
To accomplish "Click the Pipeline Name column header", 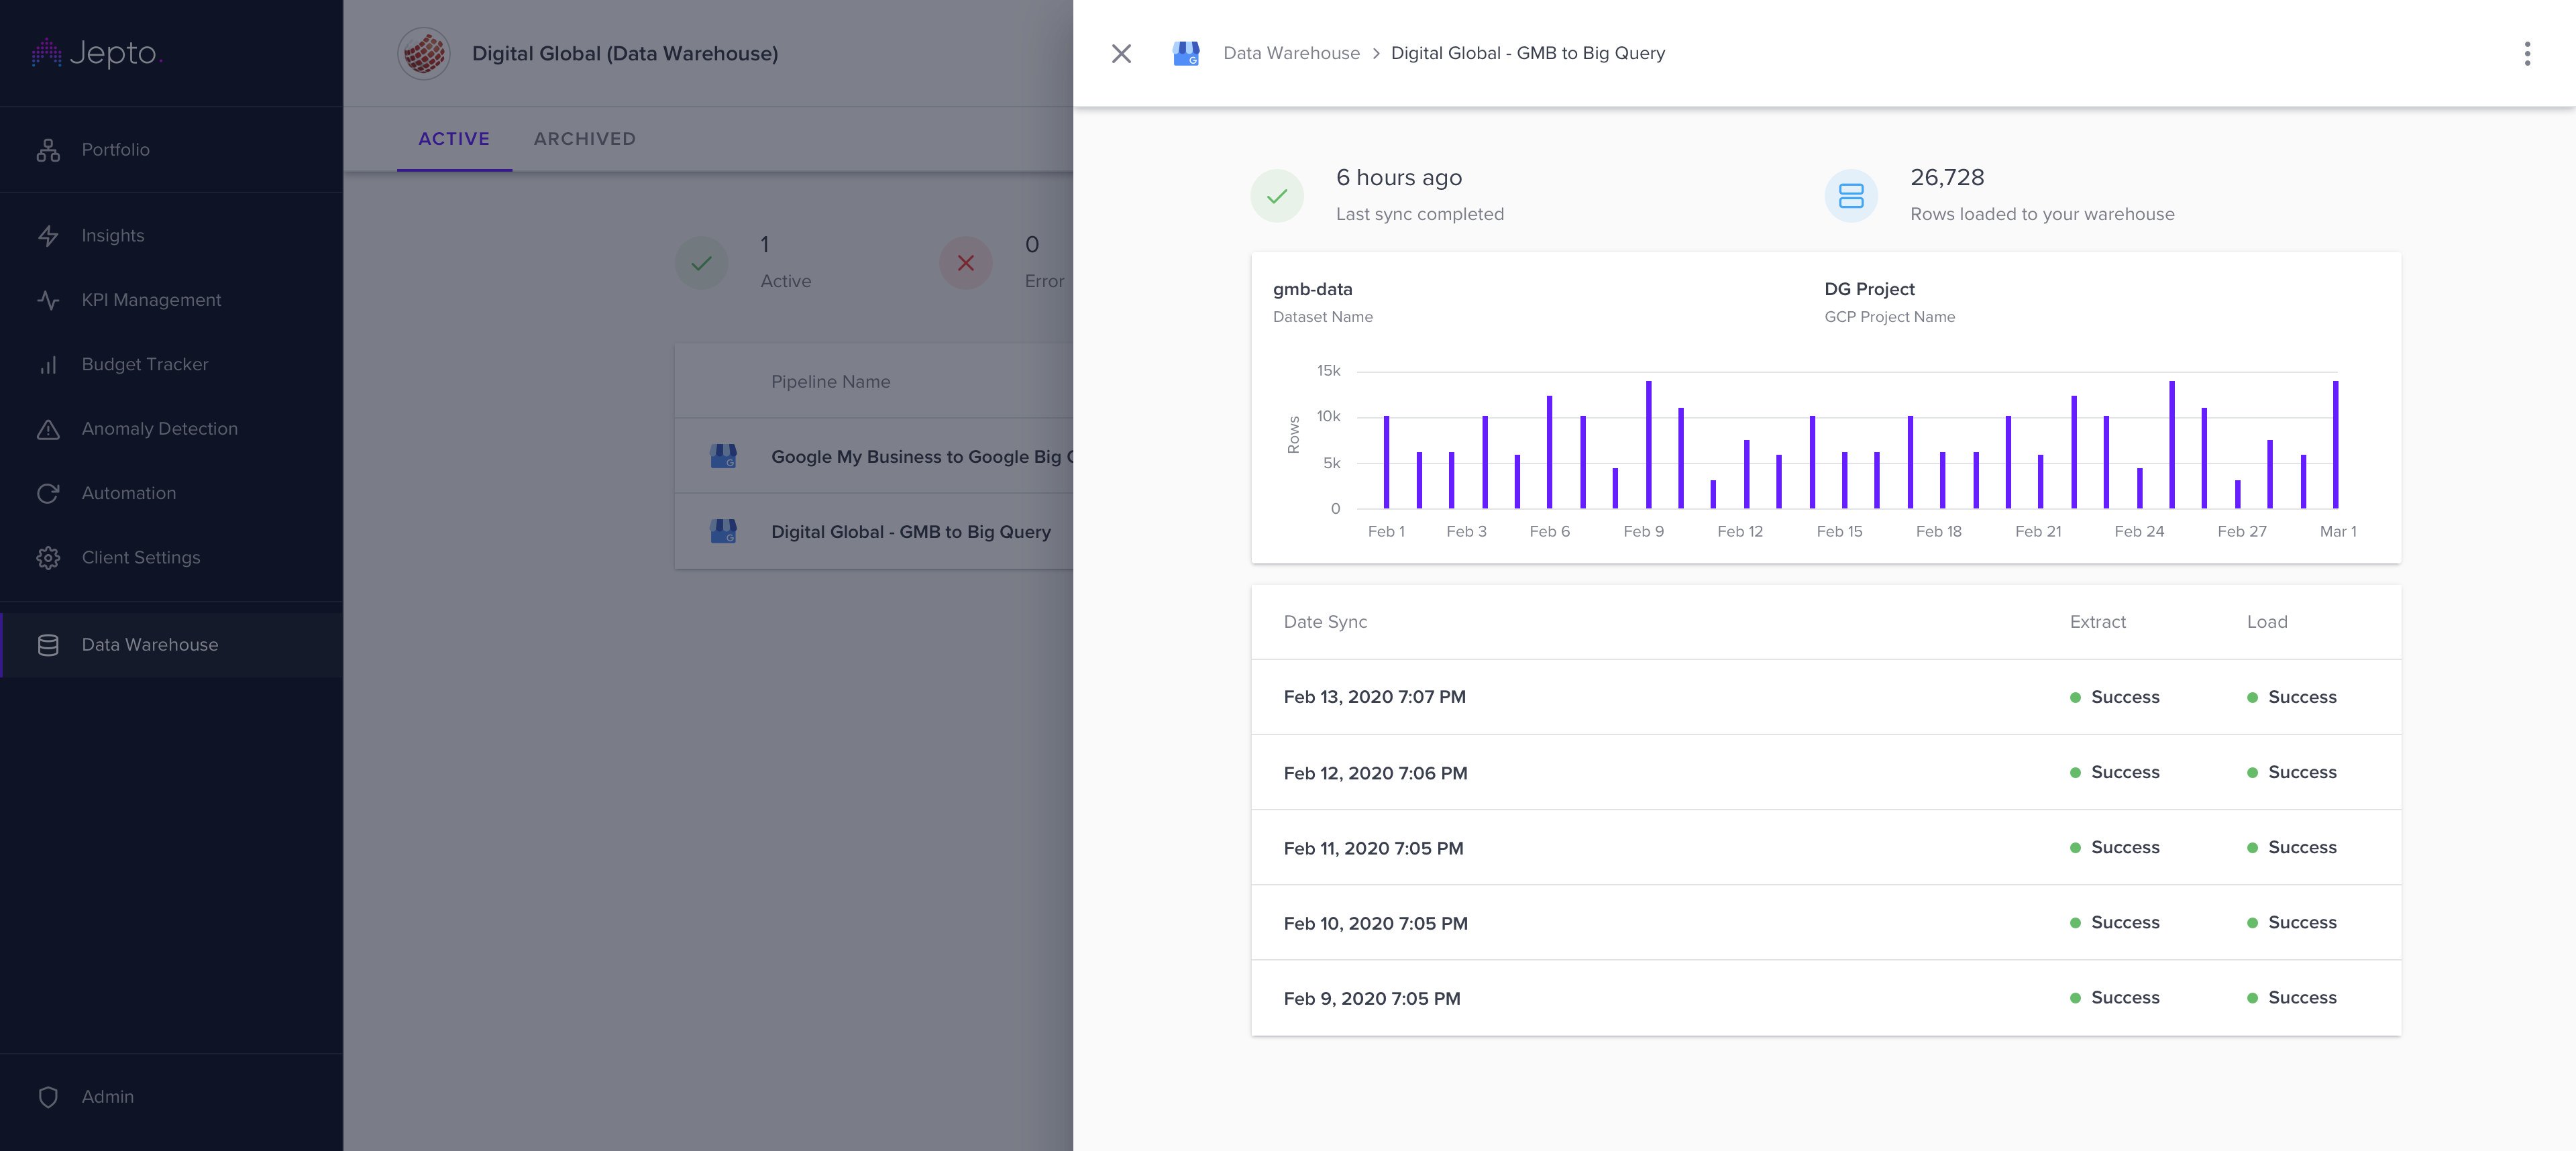I will click(x=830, y=382).
